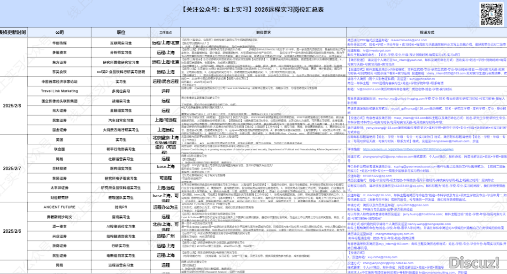Screen dimensions: 507x274
Task: Click company cell 光大证券
Action: point(60,111)
